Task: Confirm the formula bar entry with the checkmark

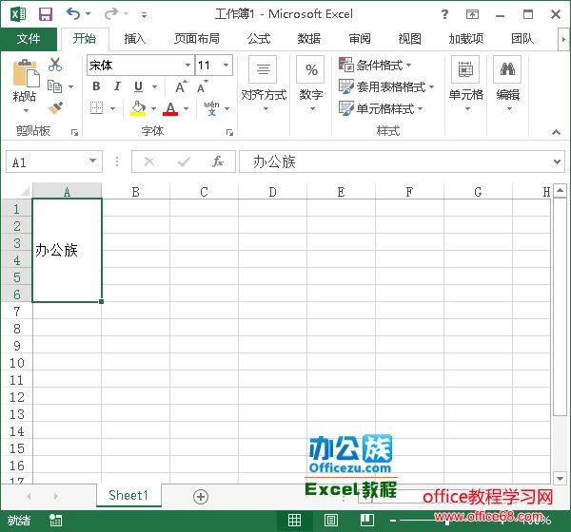Action: (x=184, y=161)
